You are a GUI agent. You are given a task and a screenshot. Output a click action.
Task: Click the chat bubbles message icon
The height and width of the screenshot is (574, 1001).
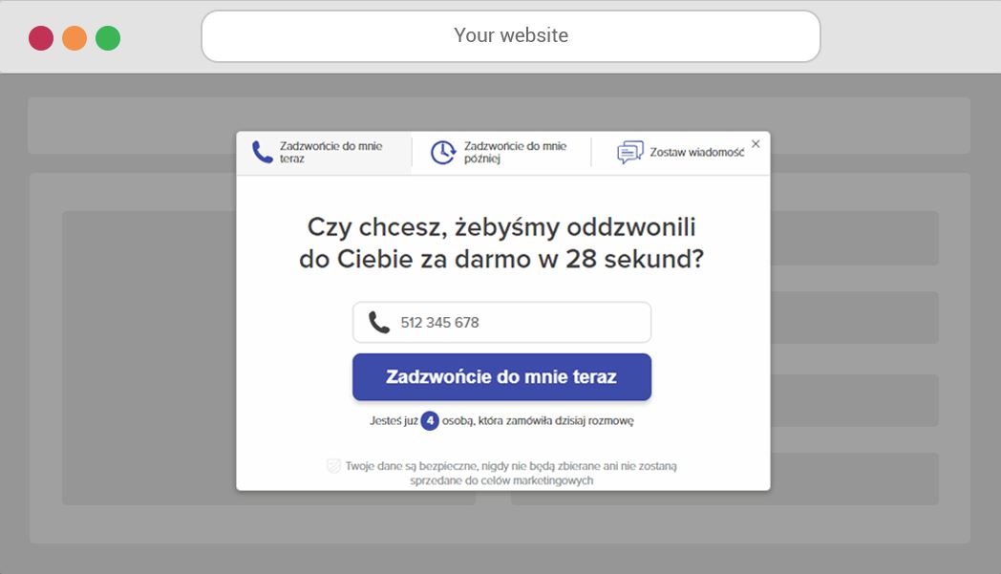[630, 152]
